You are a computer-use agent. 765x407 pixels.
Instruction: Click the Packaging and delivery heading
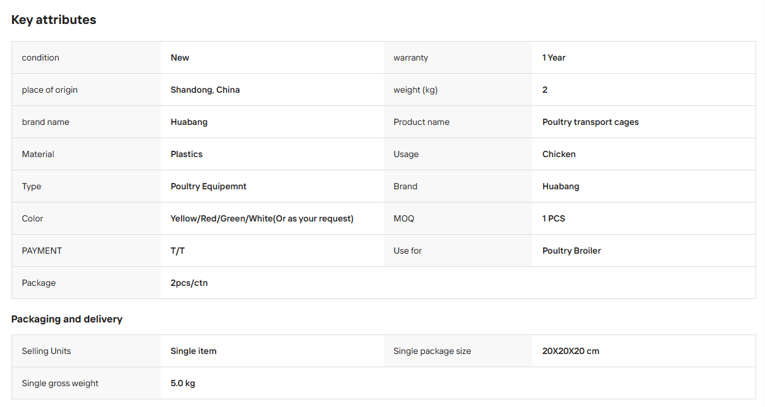[x=67, y=319]
